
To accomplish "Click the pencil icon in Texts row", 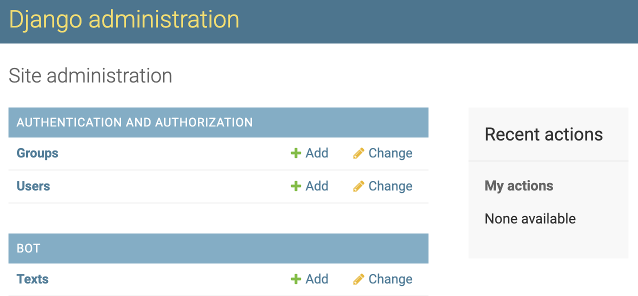I will (358, 279).
